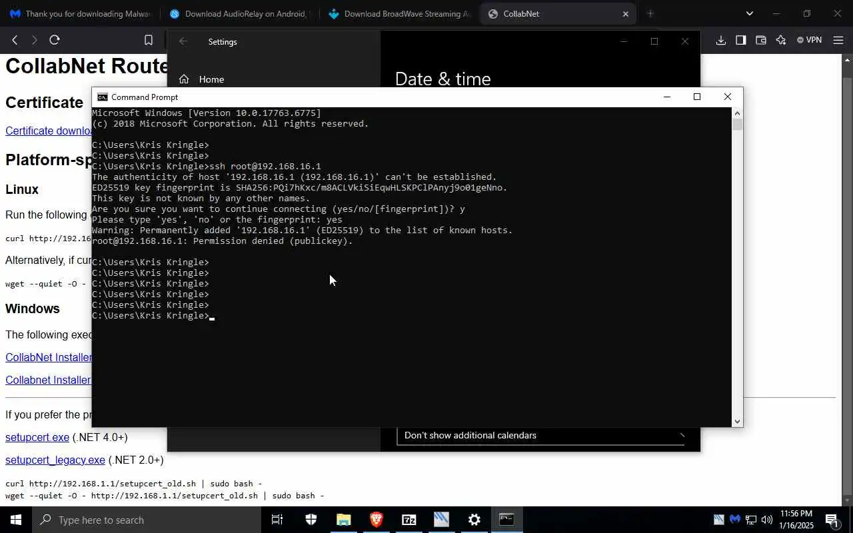The image size is (853, 533).
Task: Click the curl setupcert_old.sh command text
Action: click(x=134, y=484)
